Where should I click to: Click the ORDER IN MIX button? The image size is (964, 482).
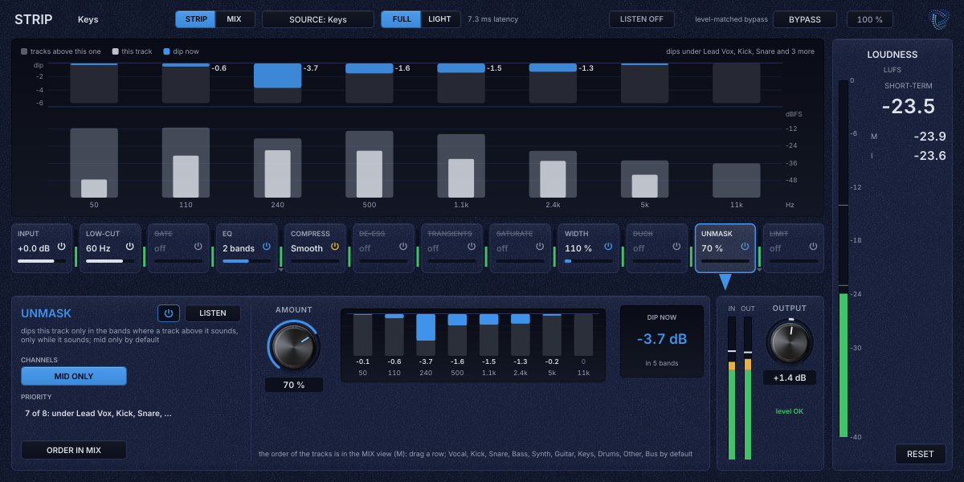coord(74,450)
